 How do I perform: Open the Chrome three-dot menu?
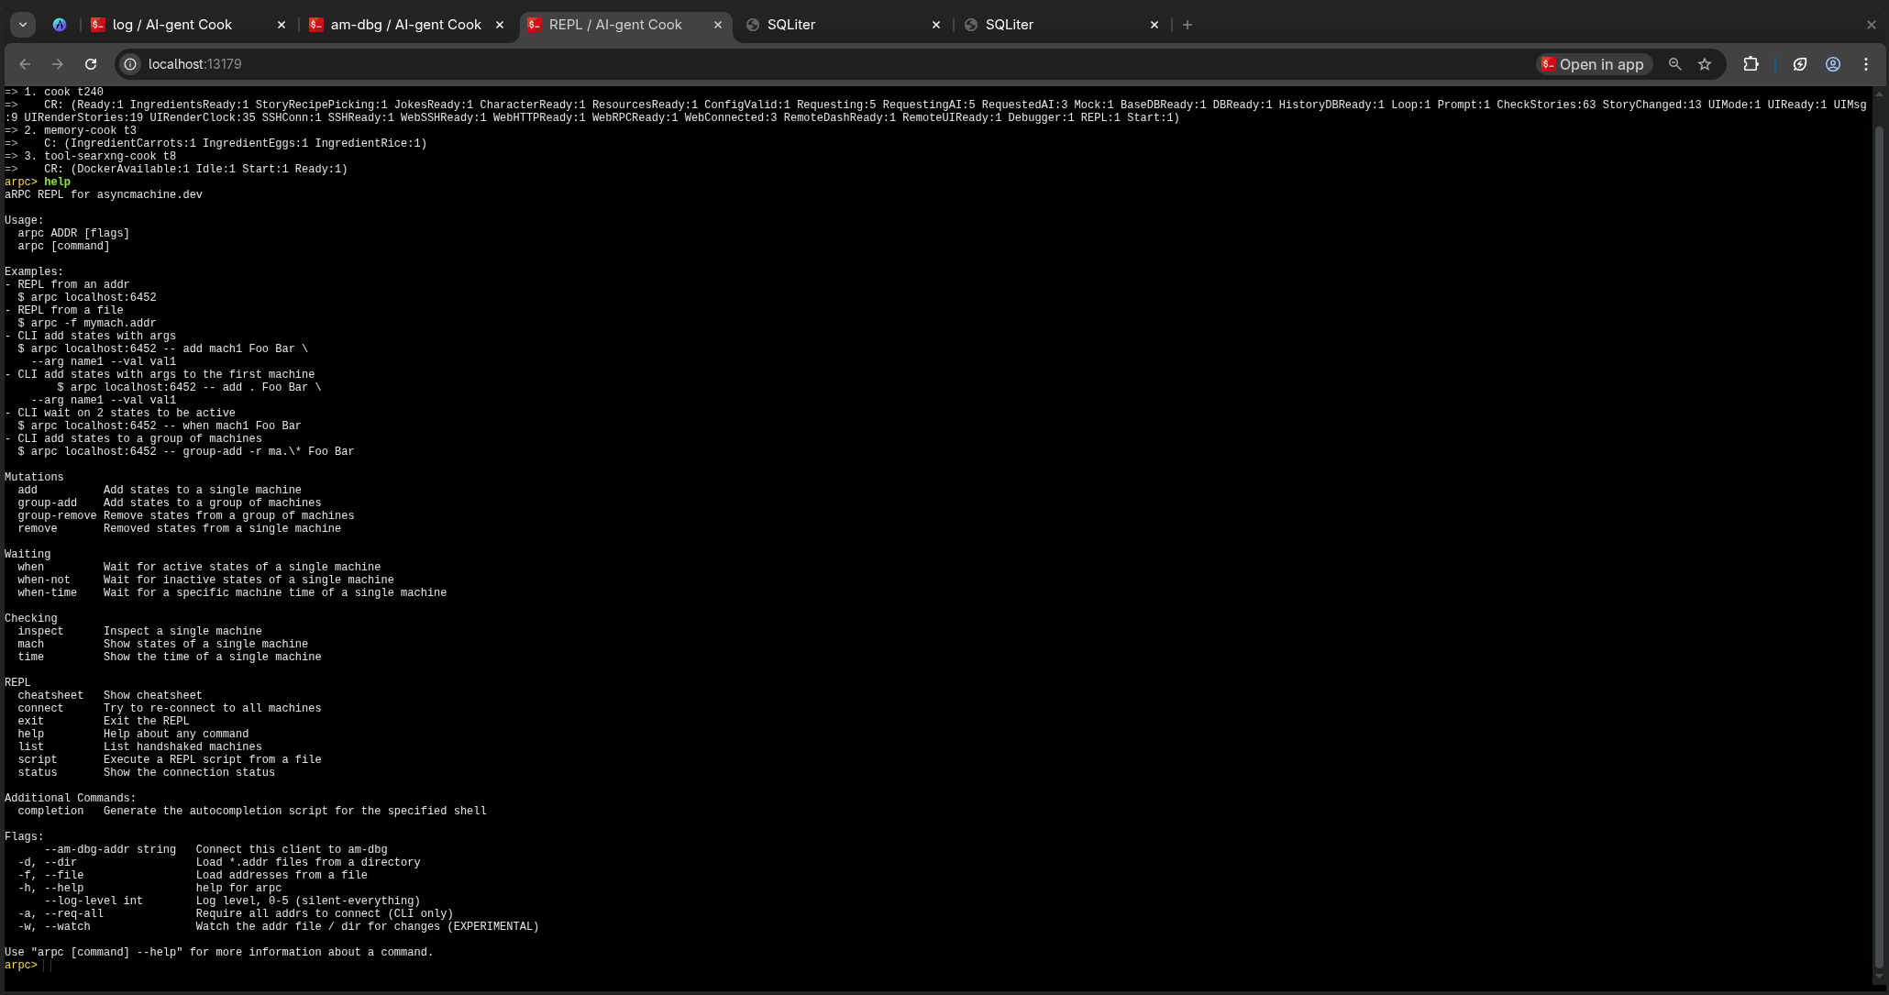click(1866, 64)
